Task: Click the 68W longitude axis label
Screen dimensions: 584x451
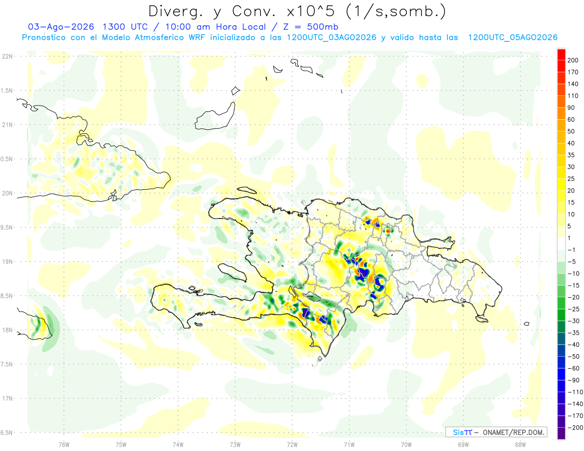Action: tap(520, 444)
